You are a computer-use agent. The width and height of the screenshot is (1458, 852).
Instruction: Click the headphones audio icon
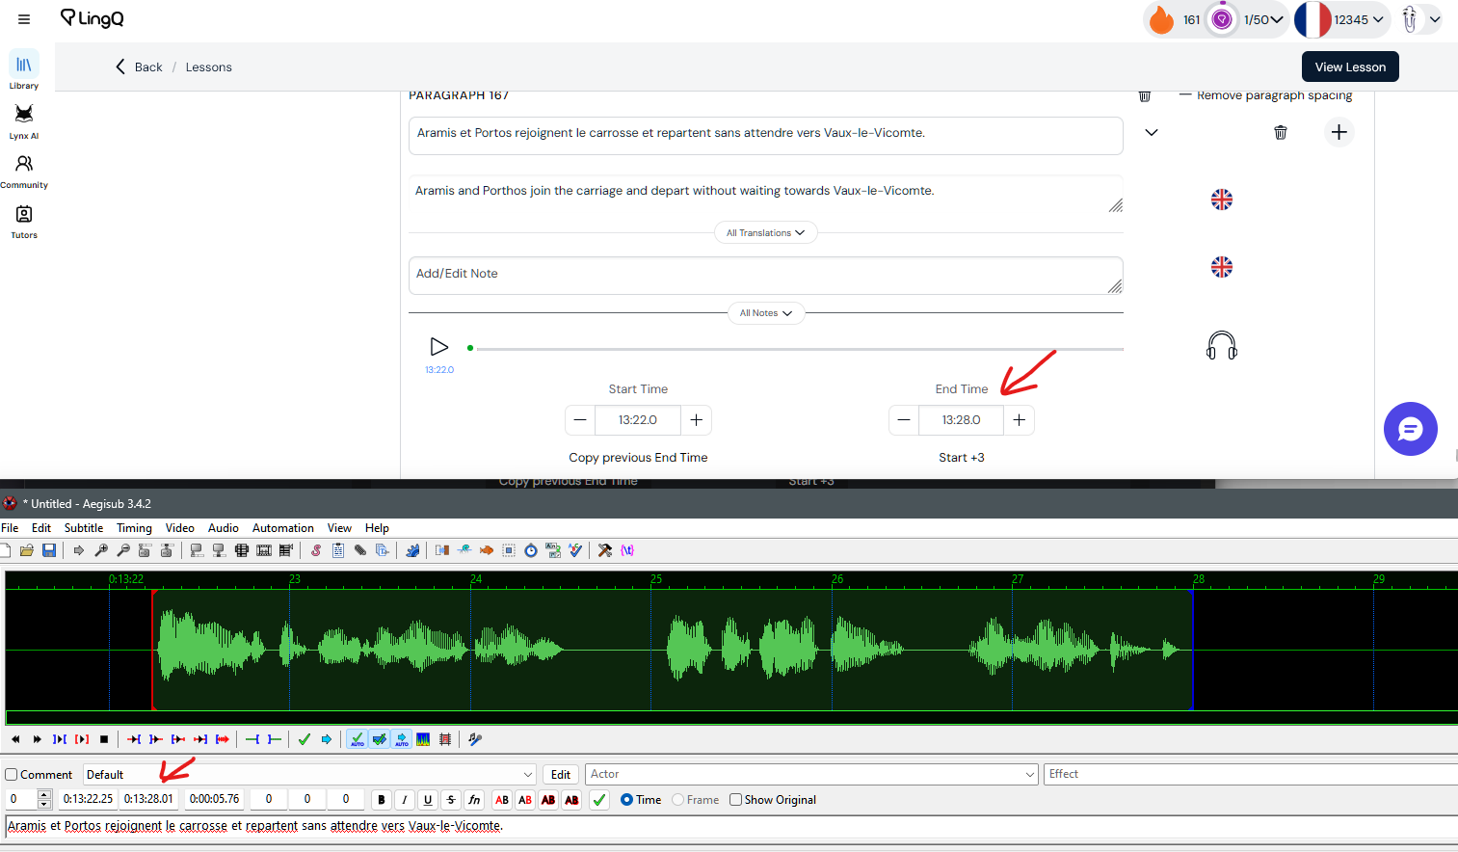(x=1221, y=345)
